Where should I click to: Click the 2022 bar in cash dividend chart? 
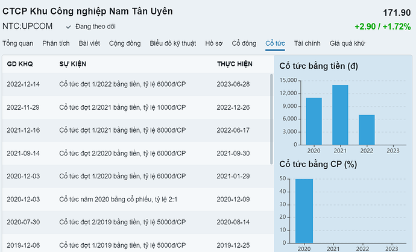pos(367,130)
